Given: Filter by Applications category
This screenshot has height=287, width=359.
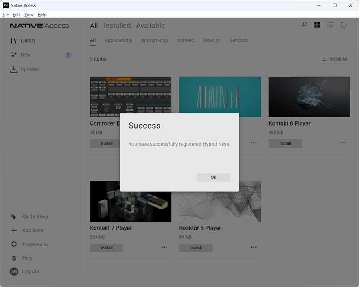Looking at the screenshot, I should (118, 40).
